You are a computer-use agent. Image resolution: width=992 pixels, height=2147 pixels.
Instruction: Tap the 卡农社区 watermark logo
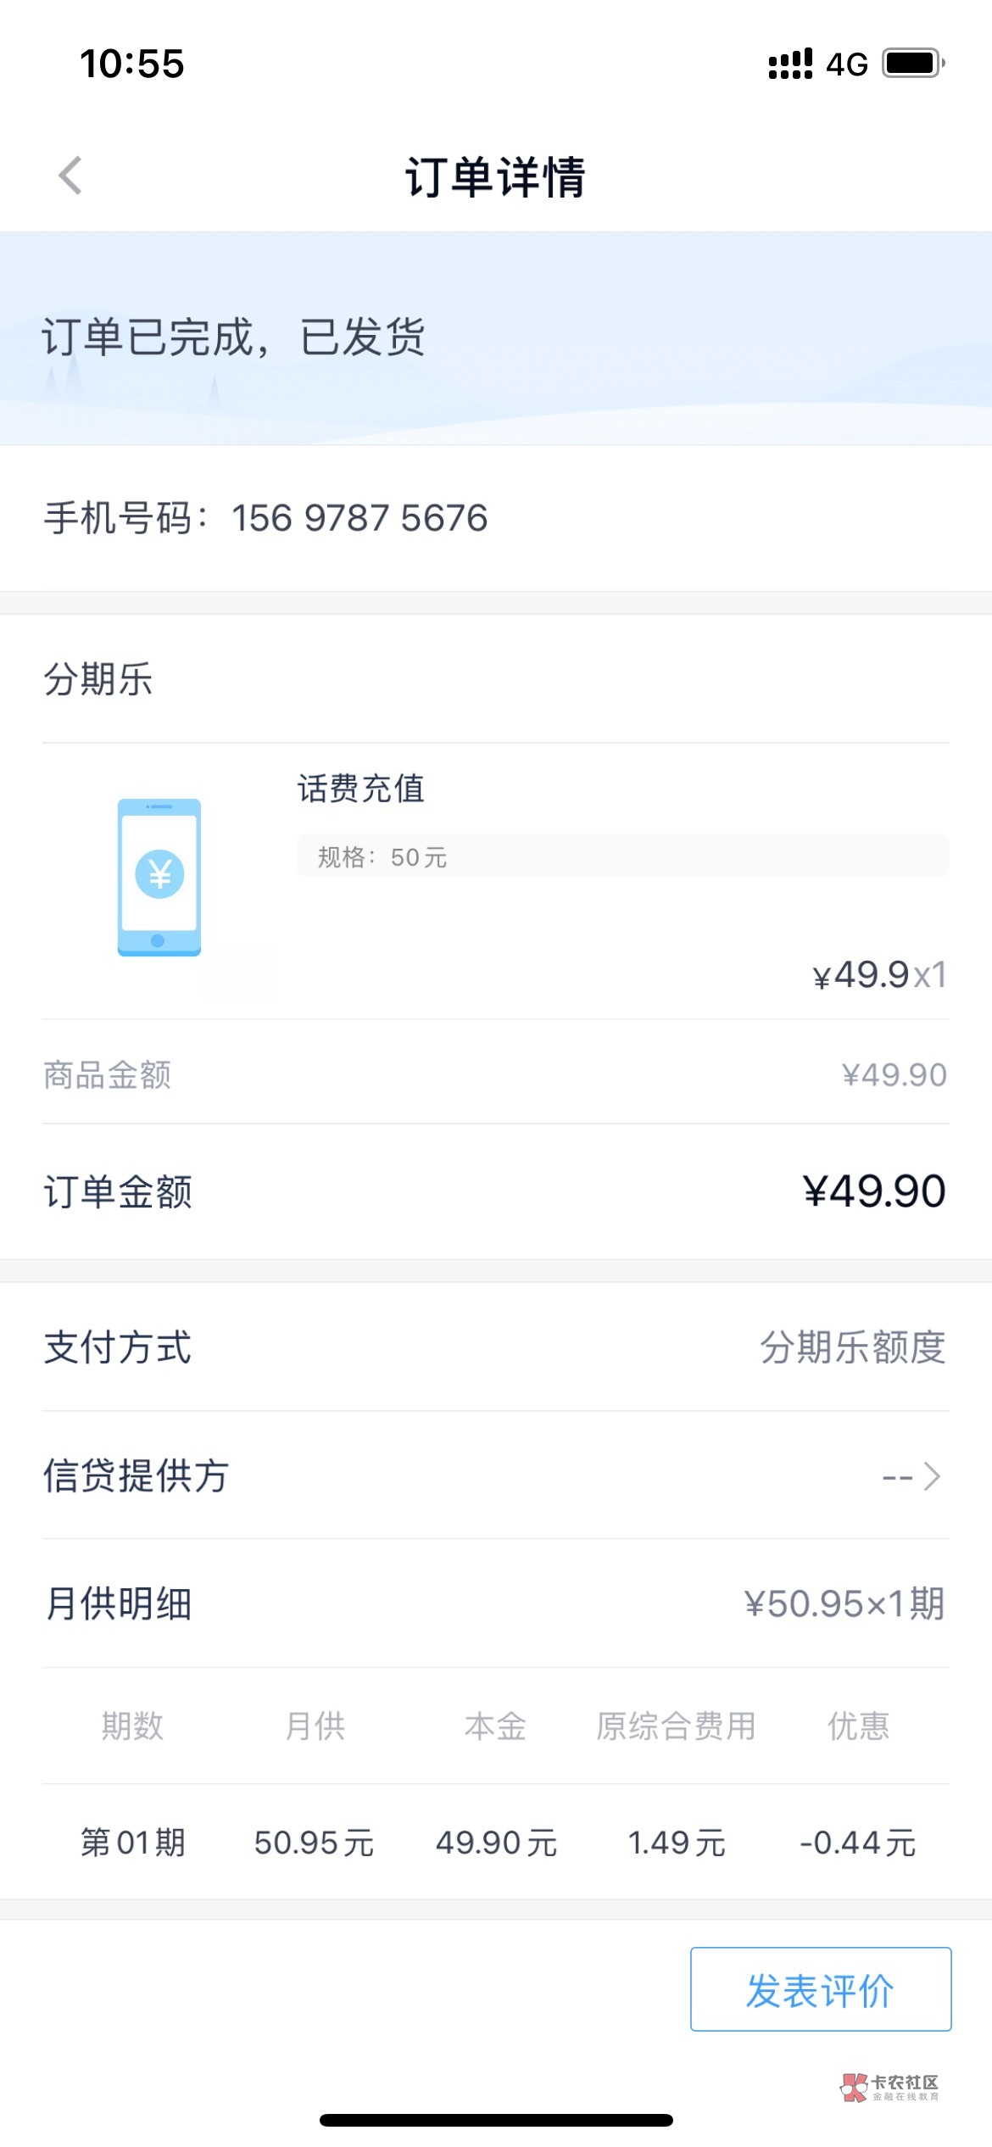(889, 2087)
